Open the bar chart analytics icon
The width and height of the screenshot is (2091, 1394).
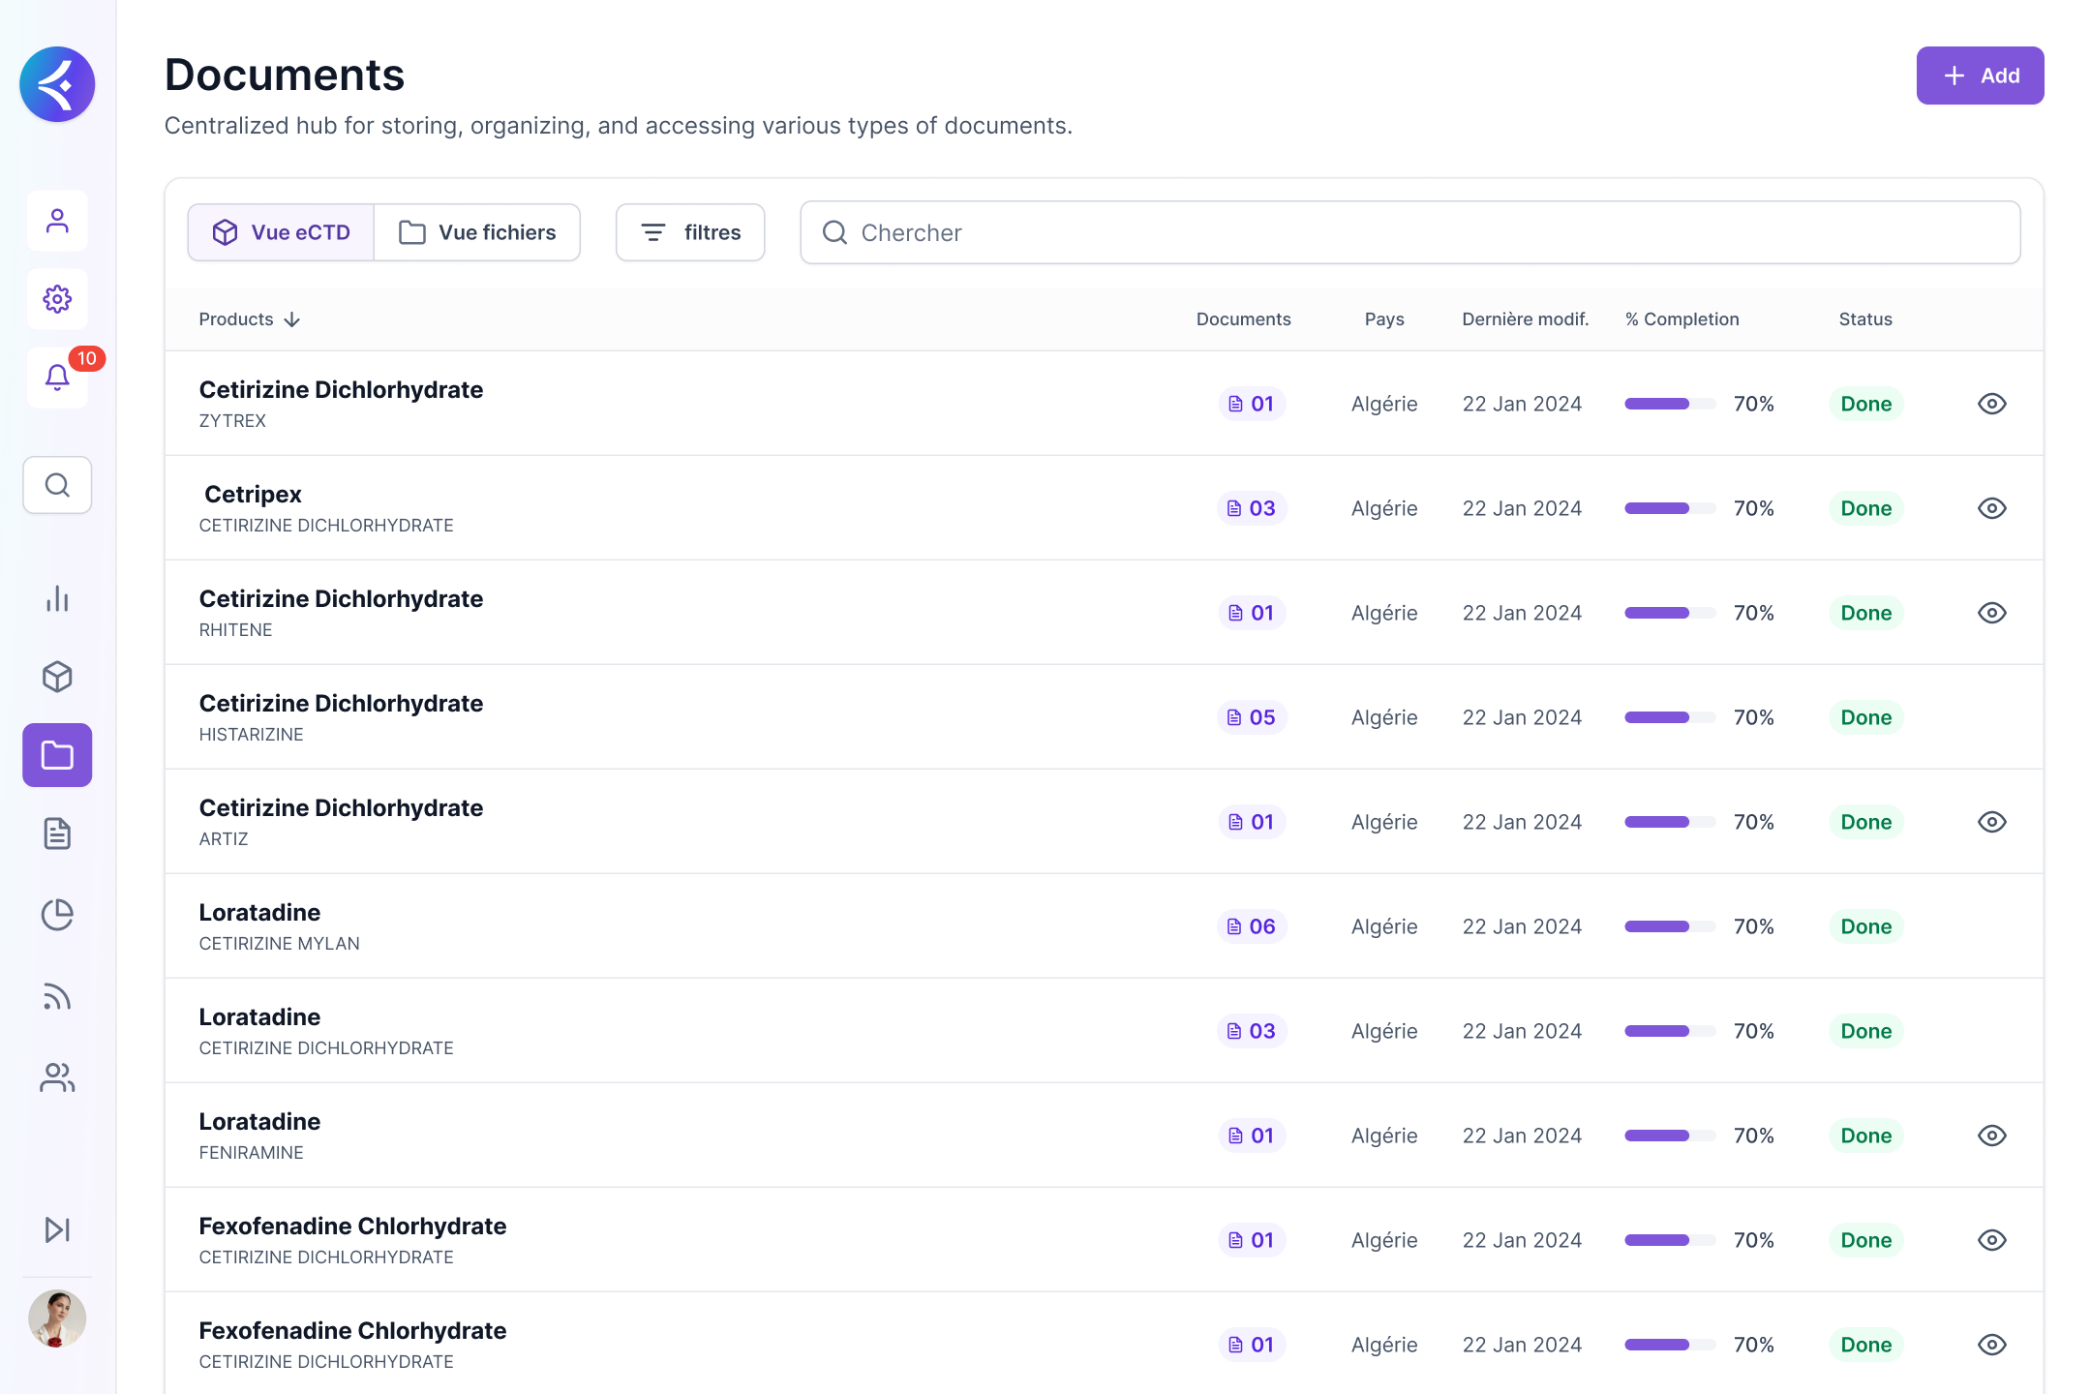coord(58,599)
